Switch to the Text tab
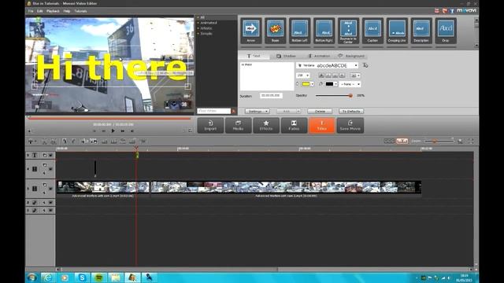This screenshot has width=504, height=283. (x=254, y=56)
